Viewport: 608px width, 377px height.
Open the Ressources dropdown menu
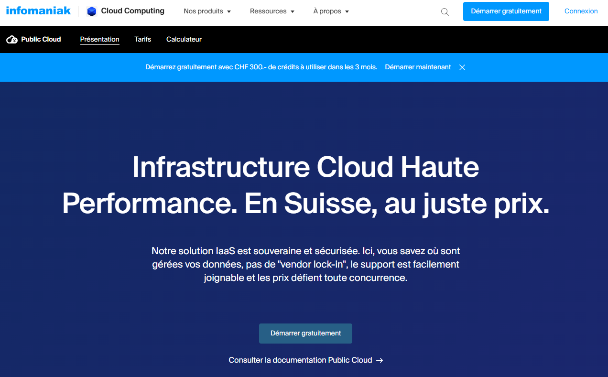point(272,11)
